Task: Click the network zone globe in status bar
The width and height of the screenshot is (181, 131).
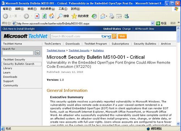Action: 148,129
